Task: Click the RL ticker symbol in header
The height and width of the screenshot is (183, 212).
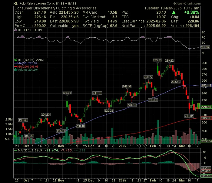Action: pos(16,3)
